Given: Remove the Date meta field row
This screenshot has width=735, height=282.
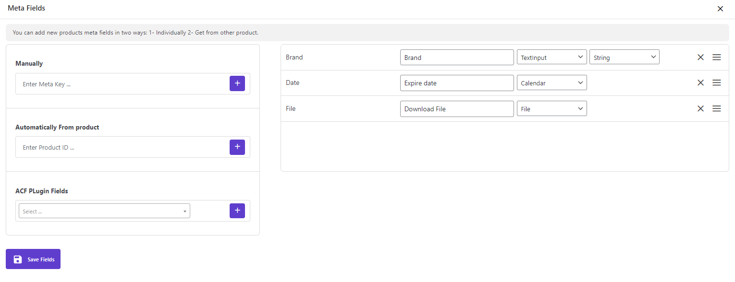Looking at the screenshot, I should click(x=700, y=82).
